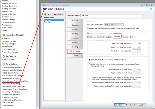Click the help icon in dialog header

click(151, 9)
